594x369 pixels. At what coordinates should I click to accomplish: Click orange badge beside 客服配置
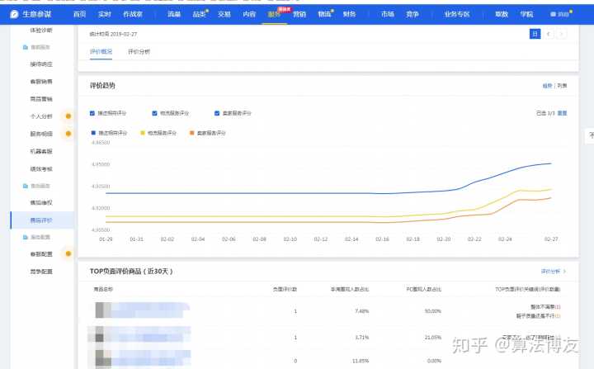point(68,254)
